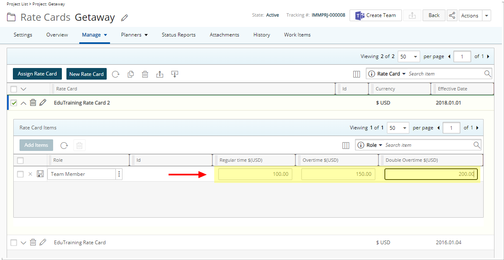Screen dimensions: 504x260
Task: Click the pencil icon beside Getaway title
Action: point(124,18)
